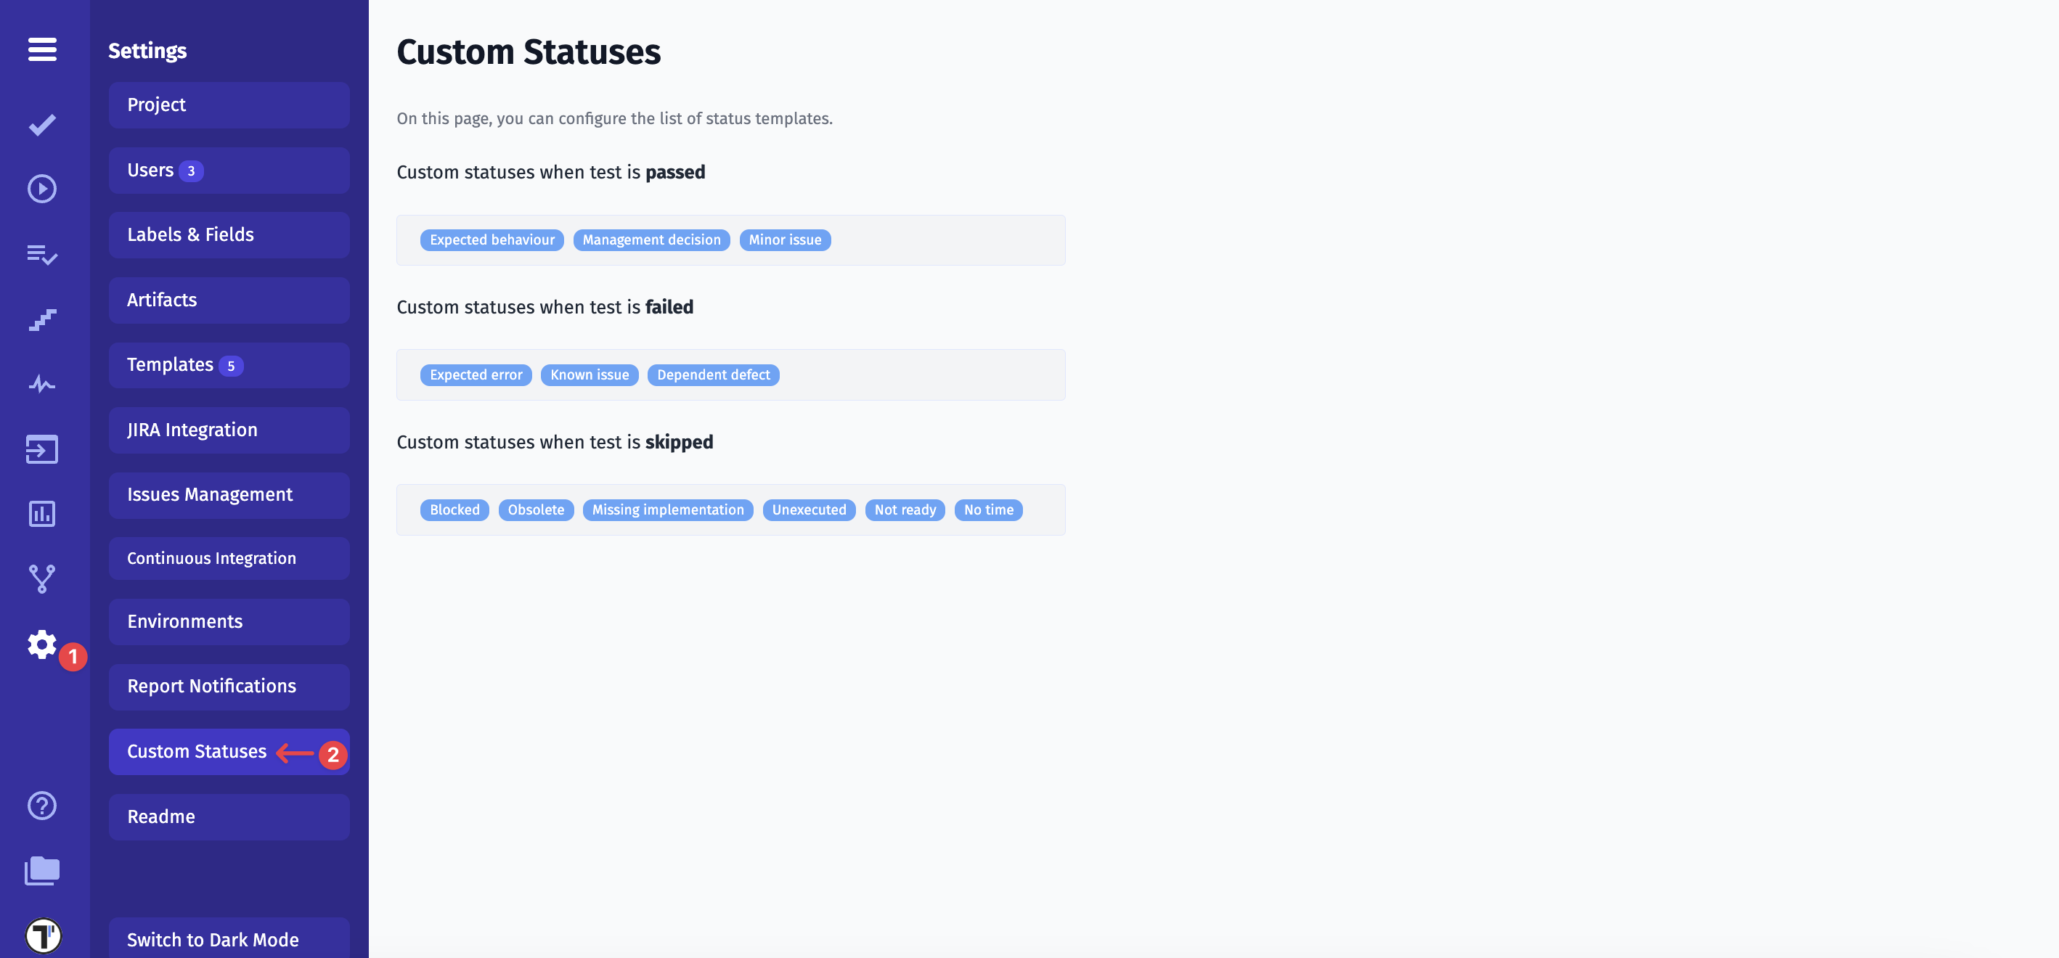The height and width of the screenshot is (958, 2059).
Task: Open the Plans checklist icon
Action: pos(42,255)
